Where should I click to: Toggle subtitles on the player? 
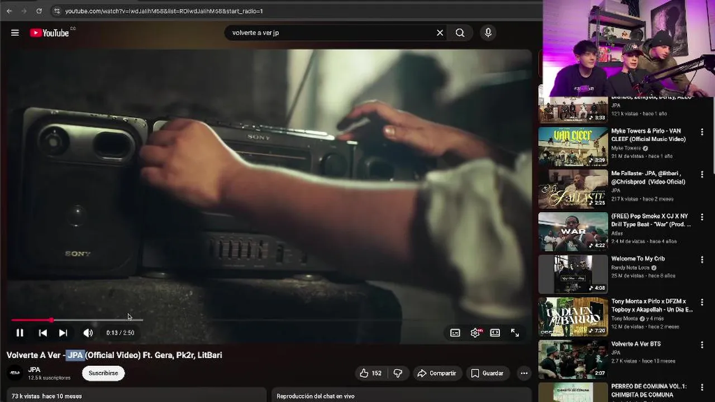pos(455,333)
